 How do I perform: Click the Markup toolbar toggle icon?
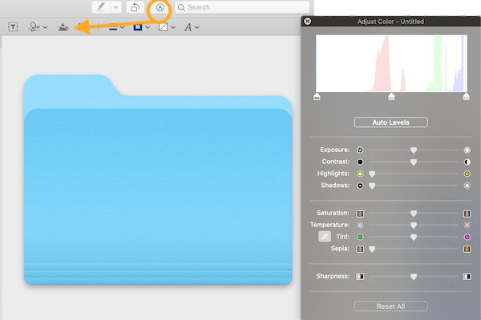tap(160, 7)
